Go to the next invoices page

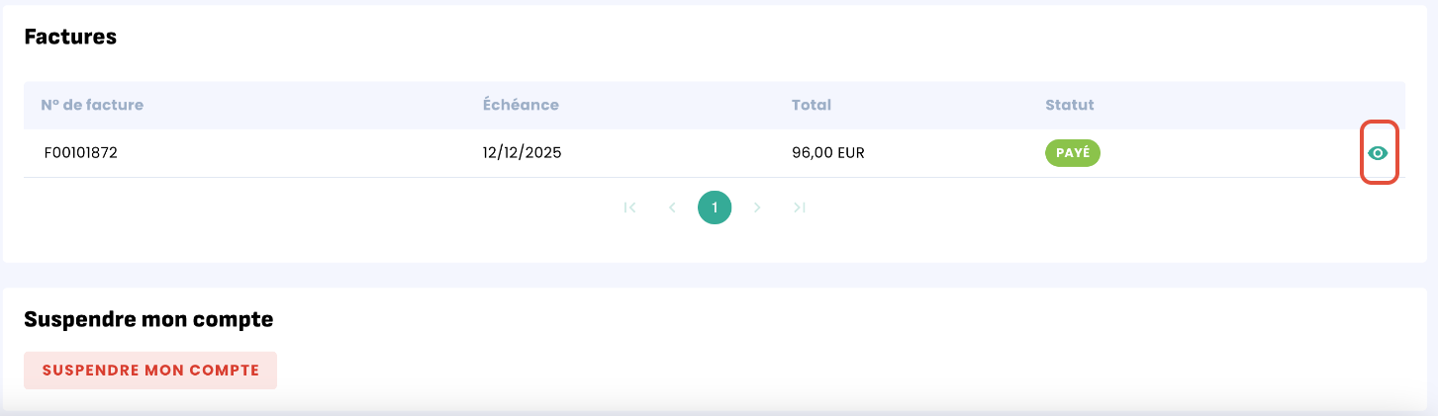tap(757, 208)
